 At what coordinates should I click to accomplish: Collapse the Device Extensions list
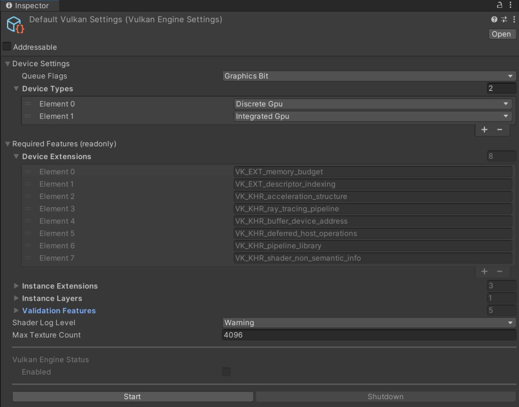16,157
